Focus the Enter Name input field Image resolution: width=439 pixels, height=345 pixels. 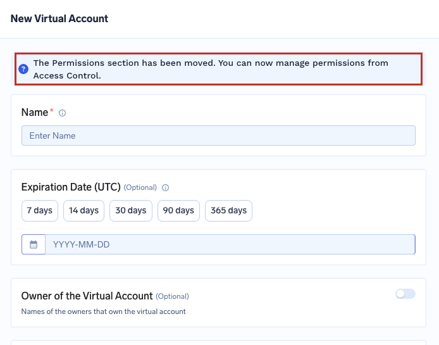tap(218, 135)
